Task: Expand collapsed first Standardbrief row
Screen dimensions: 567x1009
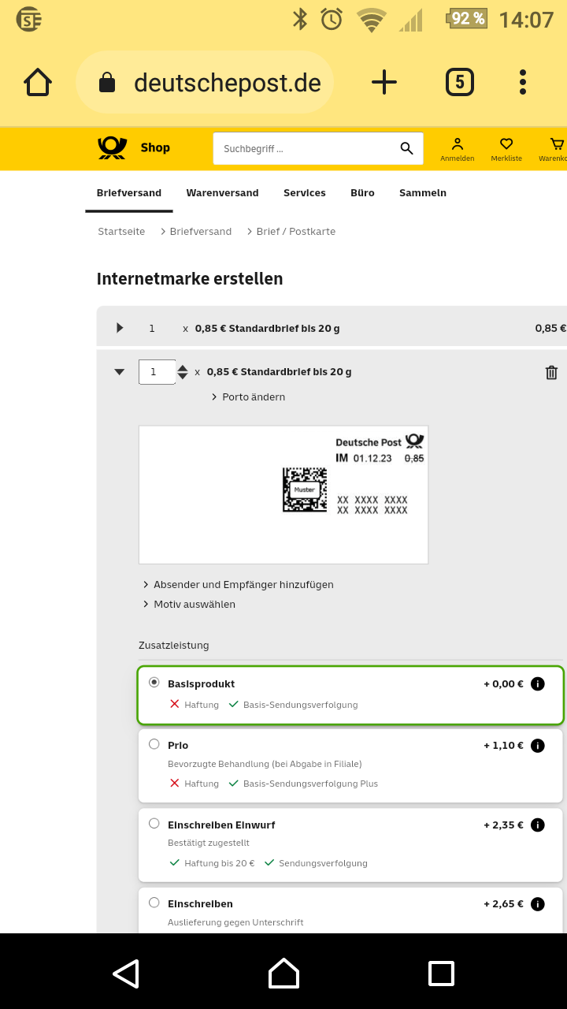Action: [x=120, y=328]
